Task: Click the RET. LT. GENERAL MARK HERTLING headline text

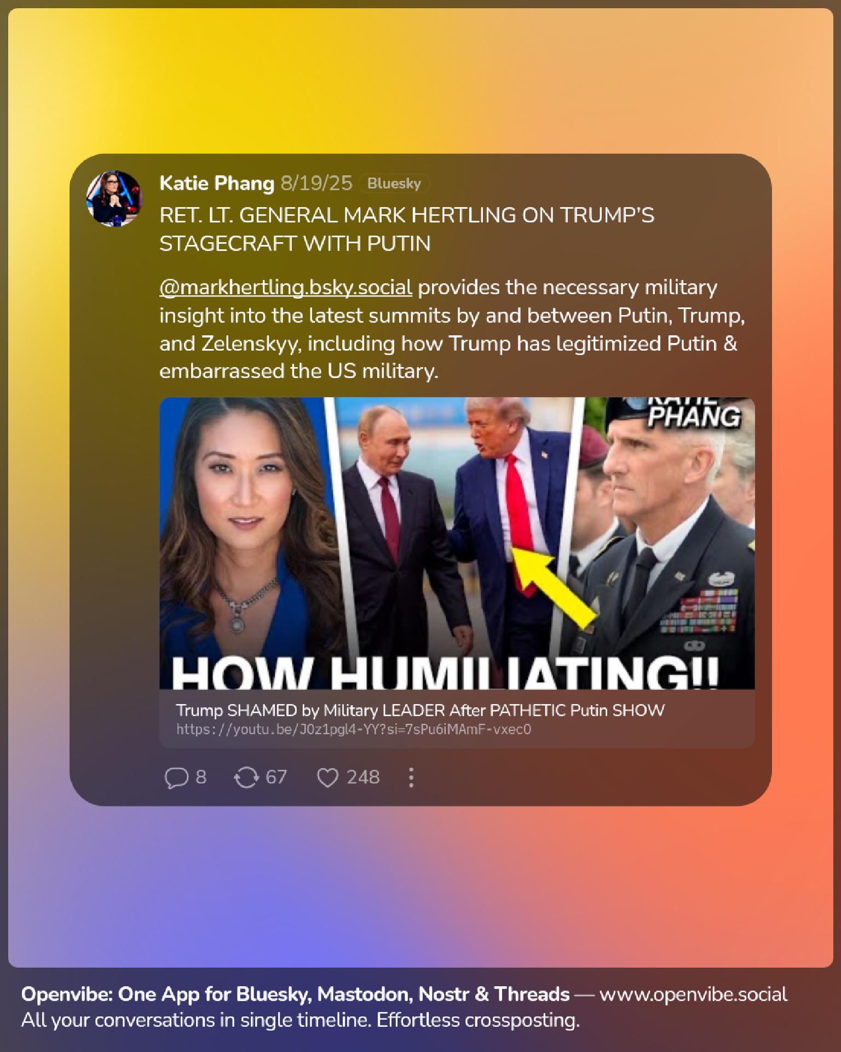Action: pos(407,229)
